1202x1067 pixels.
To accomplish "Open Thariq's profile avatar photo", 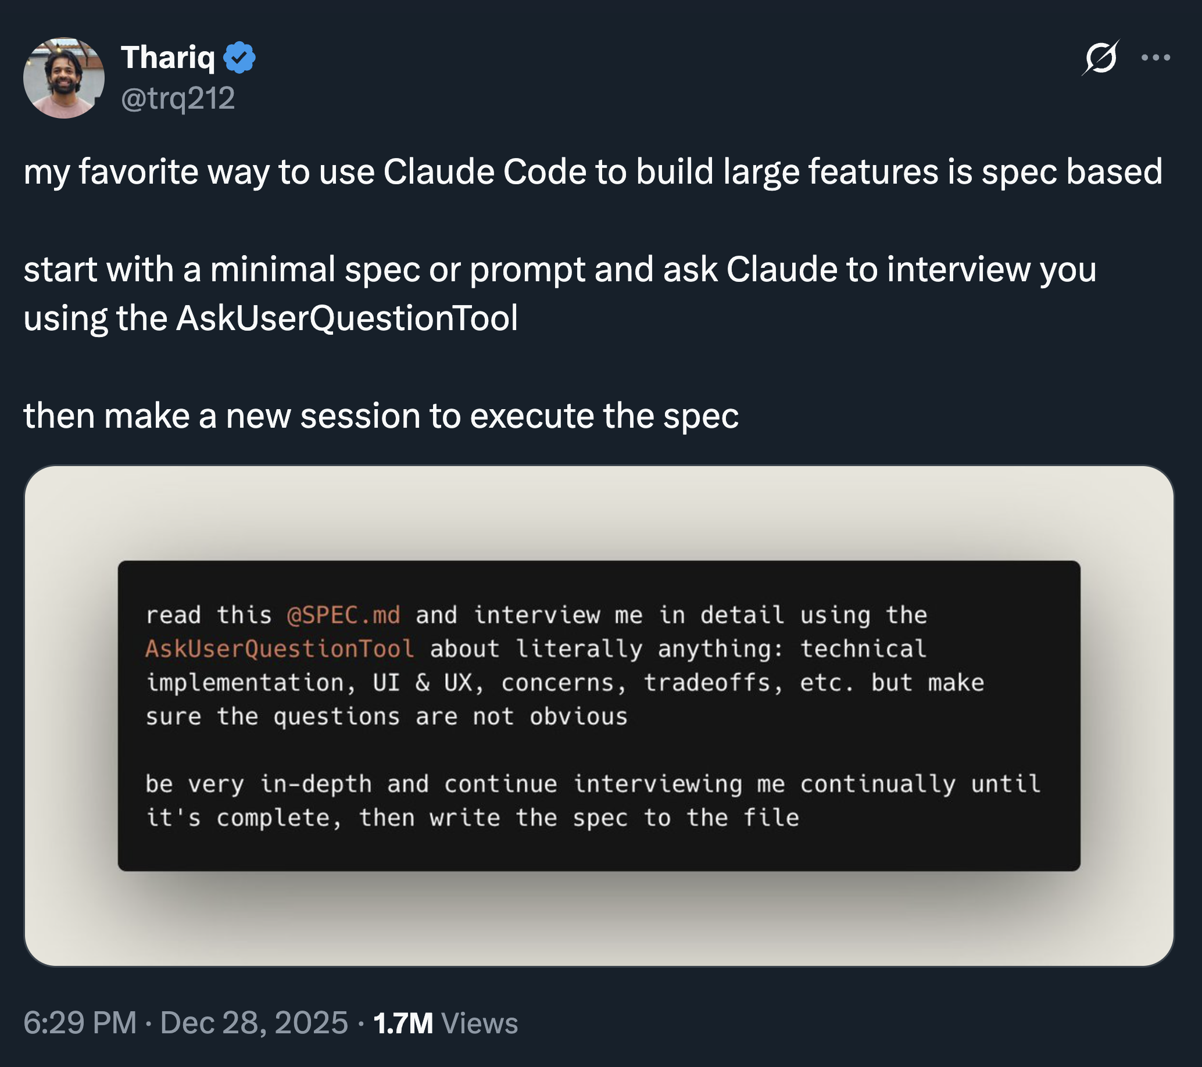I will [x=63, y=78].
